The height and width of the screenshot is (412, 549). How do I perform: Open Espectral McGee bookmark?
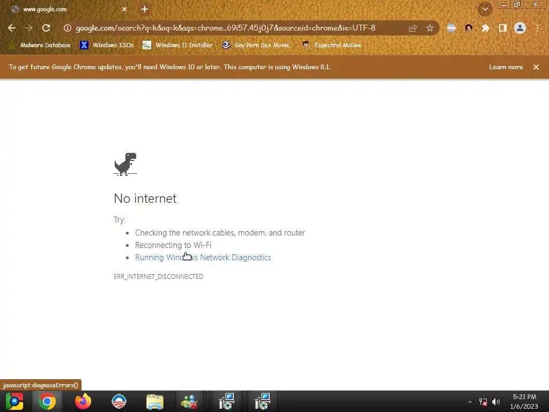click(x=332, y=45)
